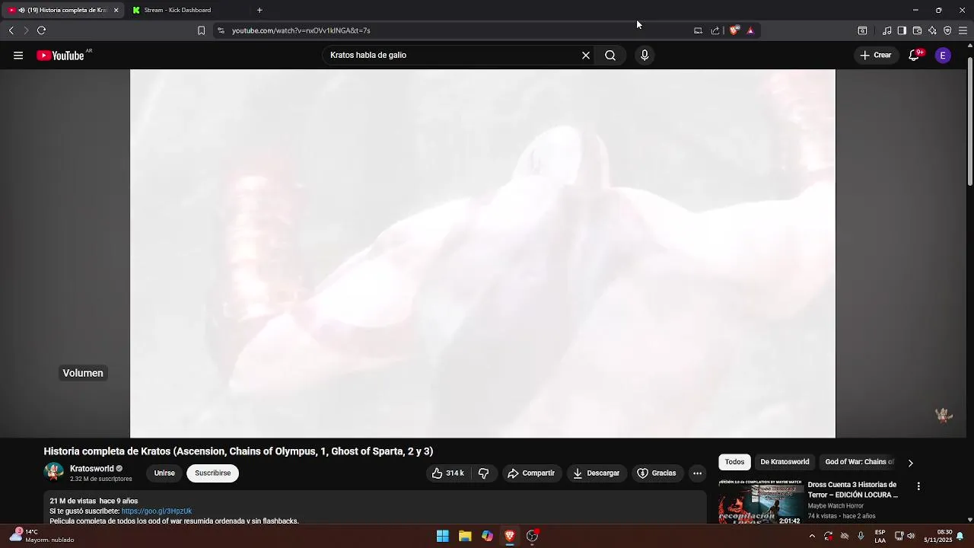
Task: Open Dross Cuenta 3 Historias de Terror title
Action: [x=852, y=489]
